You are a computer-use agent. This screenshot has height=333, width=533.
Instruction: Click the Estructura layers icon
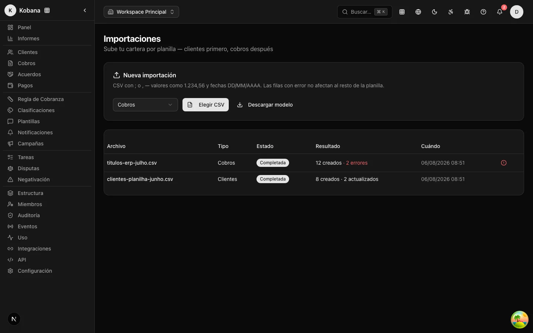click(10, 193)
